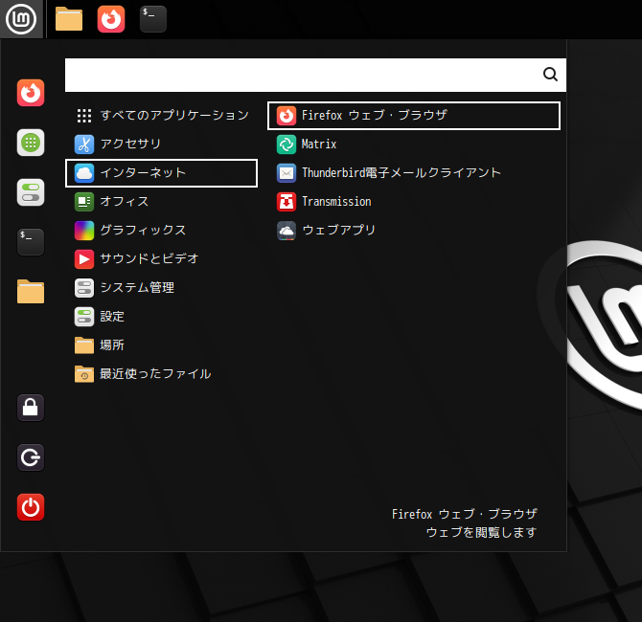Click the grid icon for all applications
Image resolution: width=642 pixels, height=622 pixels.
(x=84, y=116)
